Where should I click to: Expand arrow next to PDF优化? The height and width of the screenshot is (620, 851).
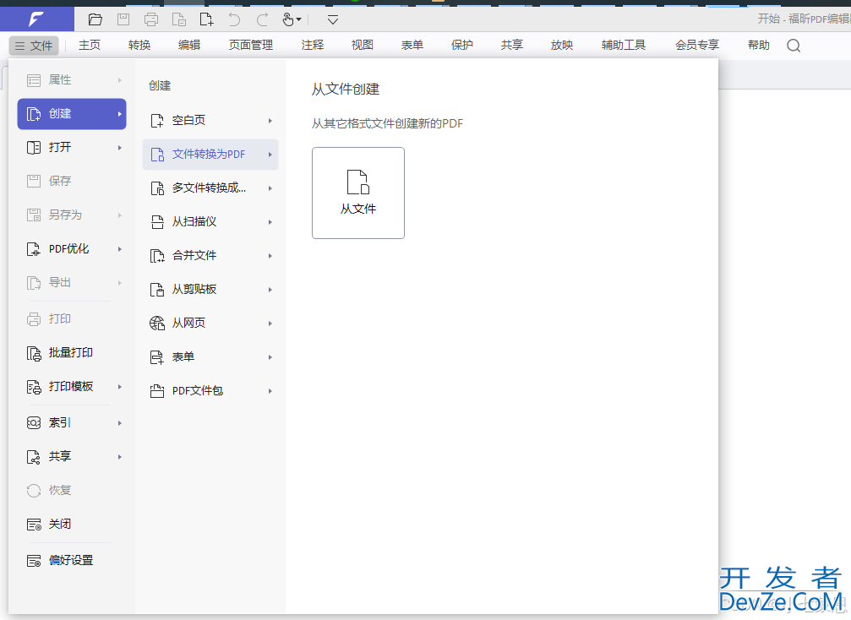120,249
